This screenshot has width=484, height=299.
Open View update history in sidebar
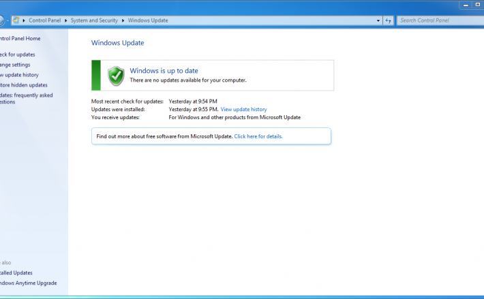click(19, 75)
